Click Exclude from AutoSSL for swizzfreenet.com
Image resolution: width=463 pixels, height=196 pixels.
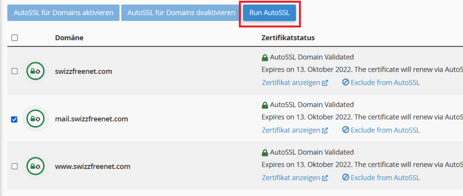(381, 83)
